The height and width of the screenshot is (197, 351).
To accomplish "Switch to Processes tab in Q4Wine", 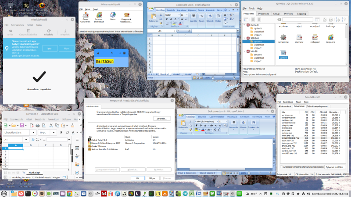I will (264, 14).
